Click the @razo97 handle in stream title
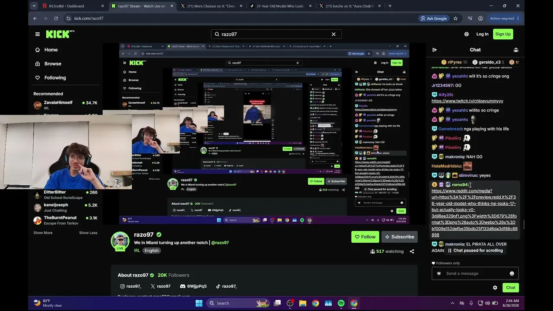Viewport: 553px width, 311px height. [x=220, y=243]
